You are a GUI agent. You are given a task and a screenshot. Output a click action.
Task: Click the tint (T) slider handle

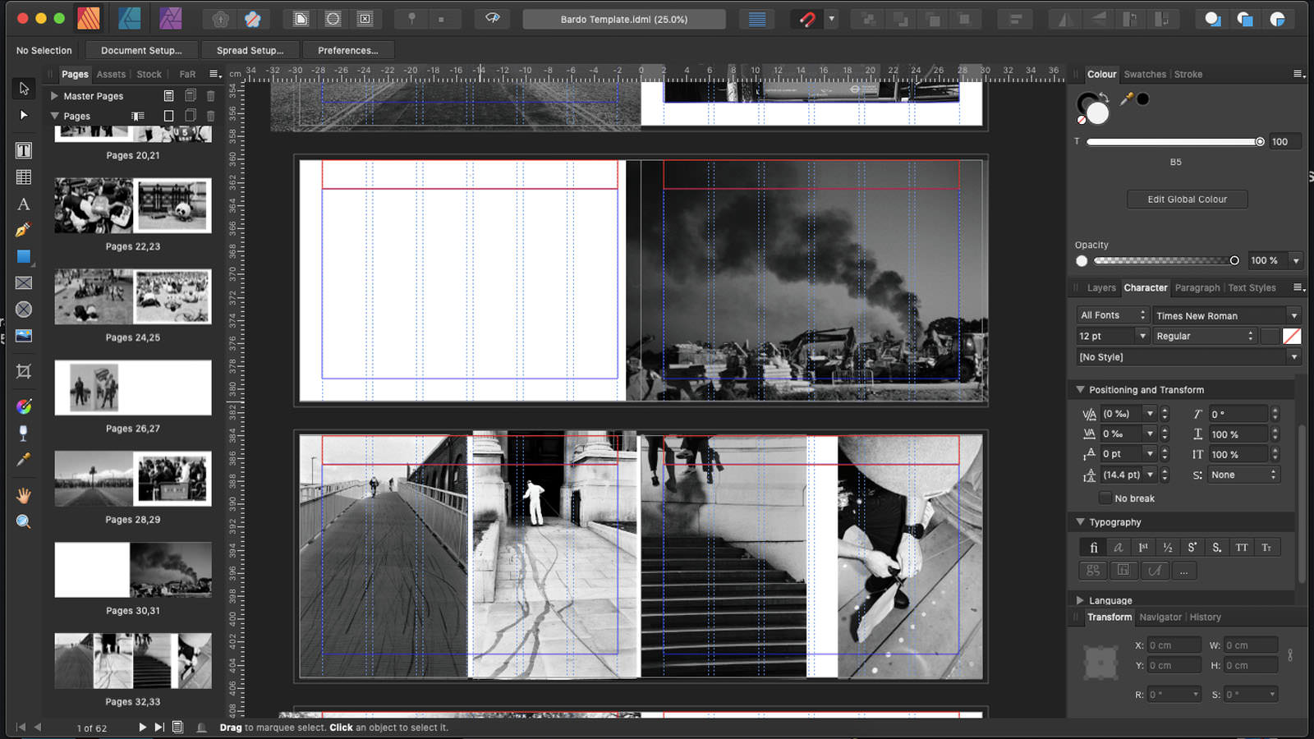click(x=1260, y=142)
